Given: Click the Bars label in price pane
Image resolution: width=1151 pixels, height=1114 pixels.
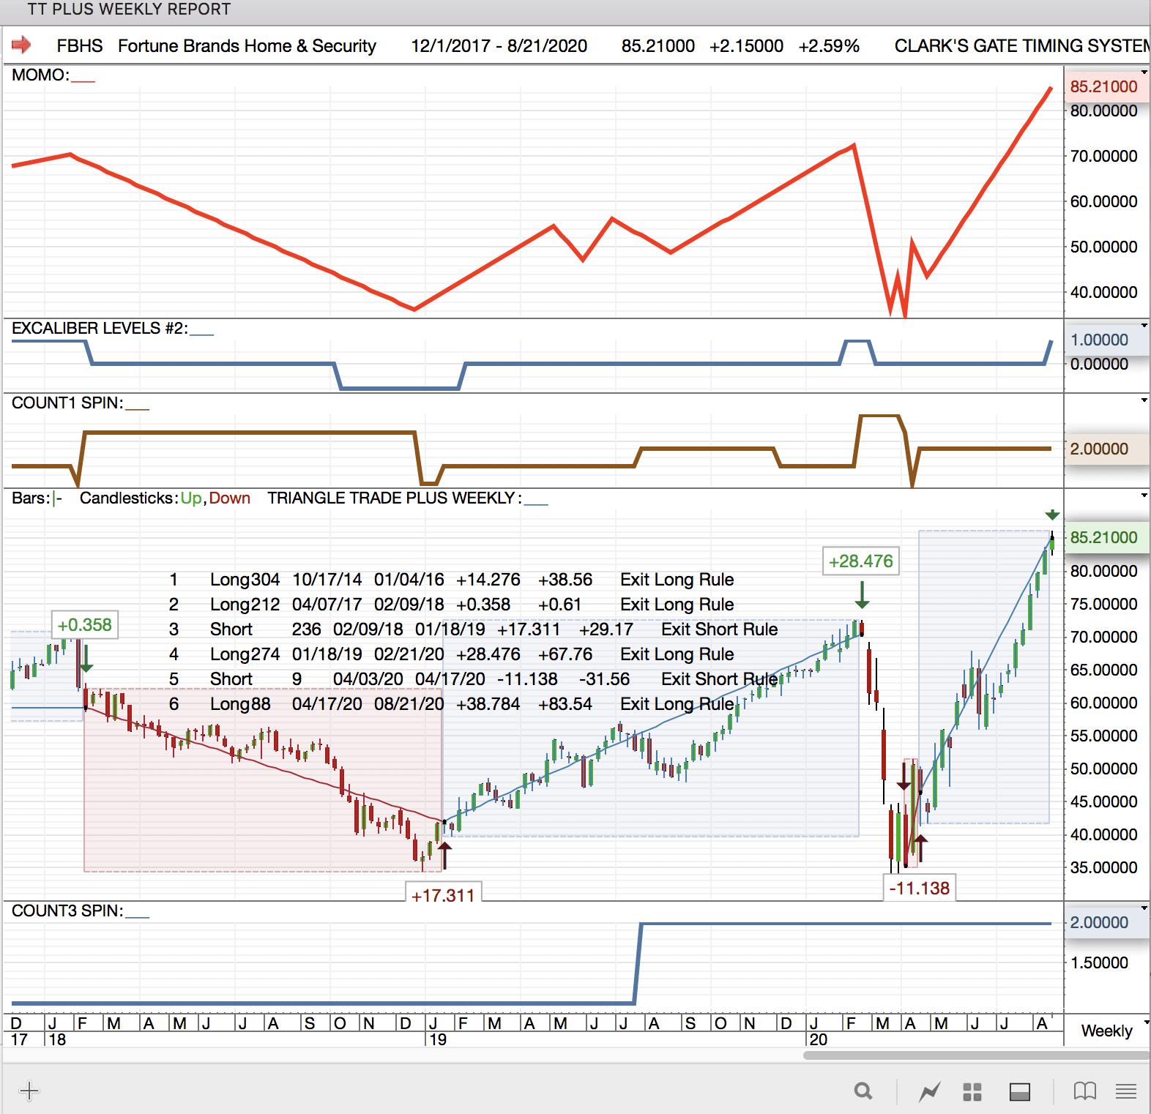Looking at the screenshot, I should 31,498.
